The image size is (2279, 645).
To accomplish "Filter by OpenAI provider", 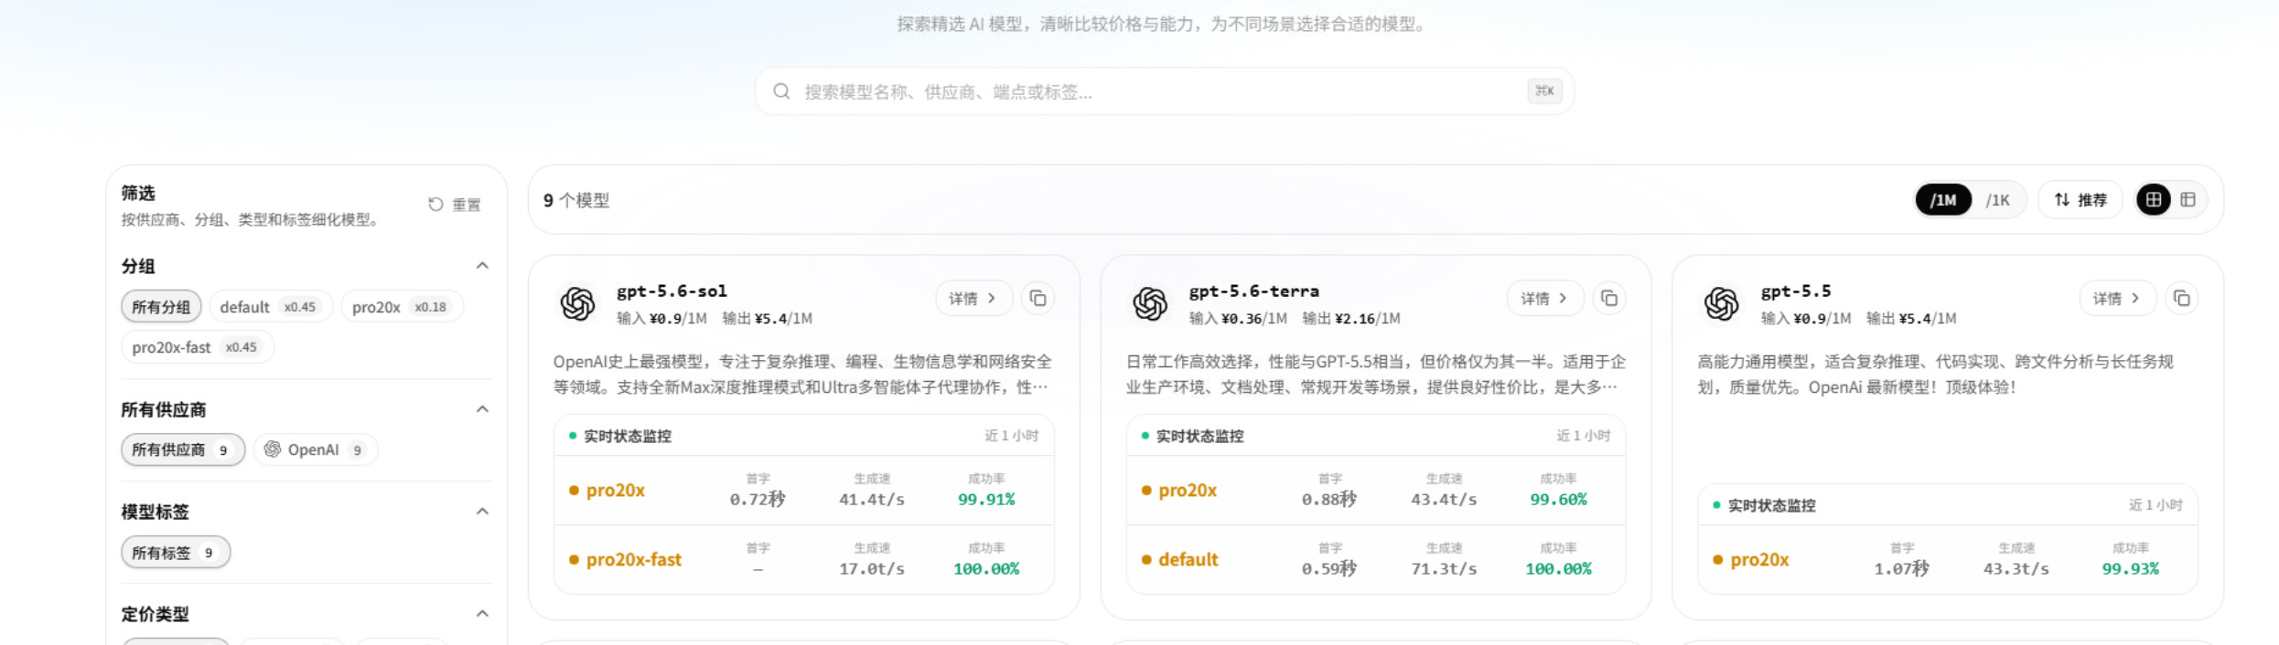I will 315,449.
